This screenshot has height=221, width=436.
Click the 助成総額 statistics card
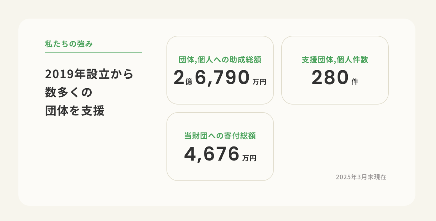point(220,70)
